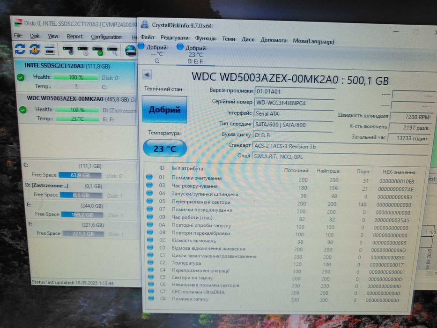
Task: Open the File menu in Hard Disk Sentinel
Action: (x=18, y=36)
